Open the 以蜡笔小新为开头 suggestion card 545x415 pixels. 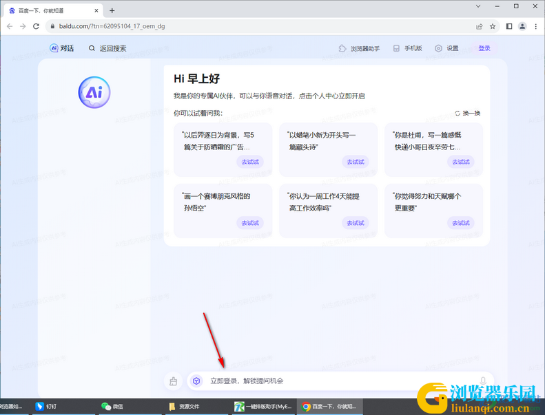(x=328, y=149)
